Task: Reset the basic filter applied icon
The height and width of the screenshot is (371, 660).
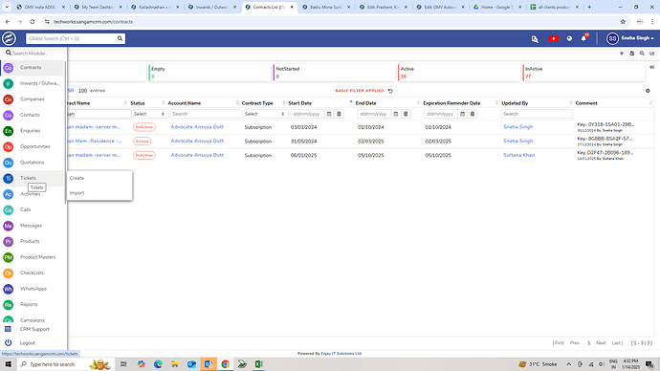Action: point(390,91)
